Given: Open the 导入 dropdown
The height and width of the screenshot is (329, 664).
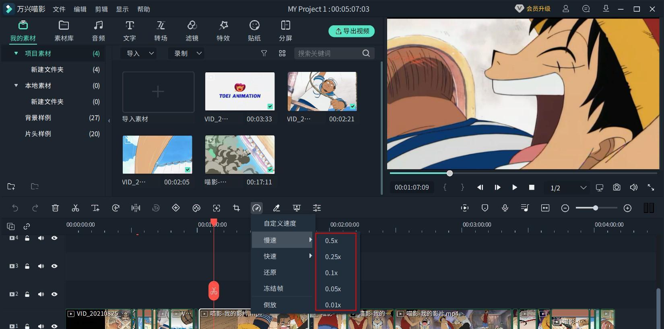Looking at the screenshot, I should pyautogui.click(x=138, y=53).
